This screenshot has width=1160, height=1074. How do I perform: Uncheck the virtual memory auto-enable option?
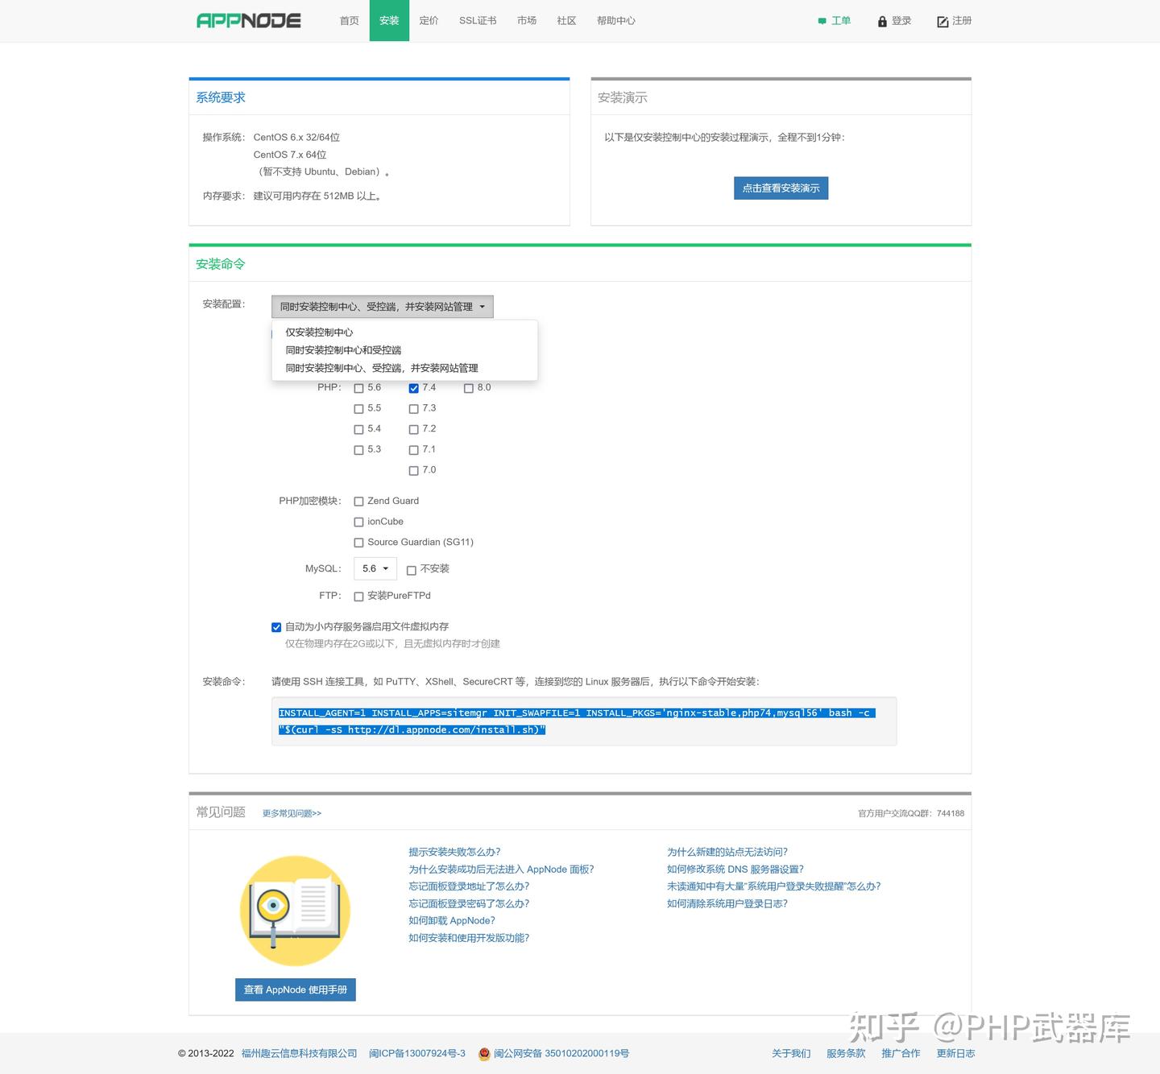click(x=276, y=626)
